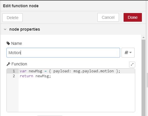Click line number 1 in gutter
Viewport: 148px width, 116px height.
[x=14, y=71]
